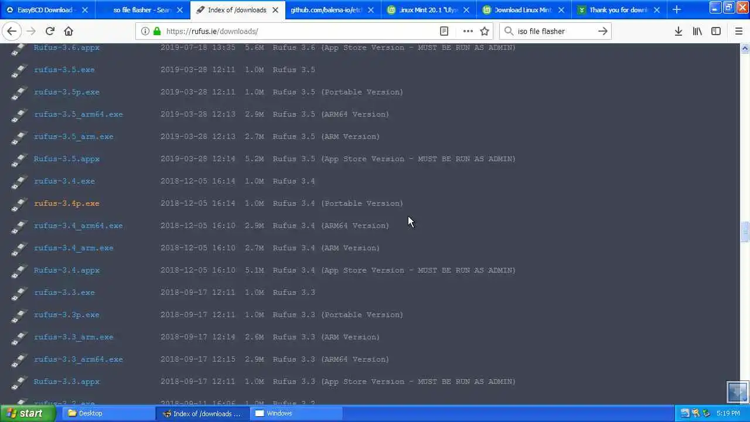This screenshot has width=750, height=422.
Task: Reload the current page
Action: pos(50,31)
